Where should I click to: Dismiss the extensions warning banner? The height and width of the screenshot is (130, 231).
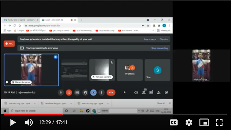163,39
